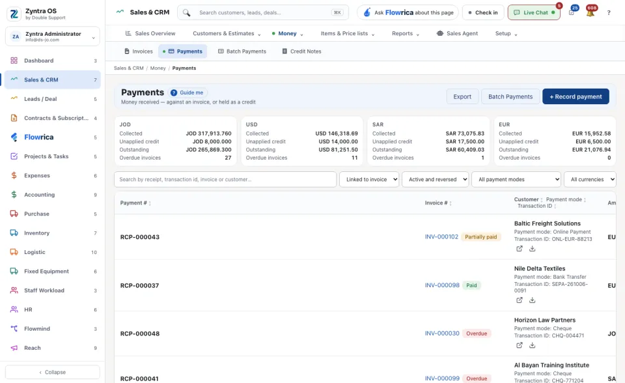Viewport: 625px width, 383px height.
Task: Click the help question mark icon
Action: pos(609,13)
